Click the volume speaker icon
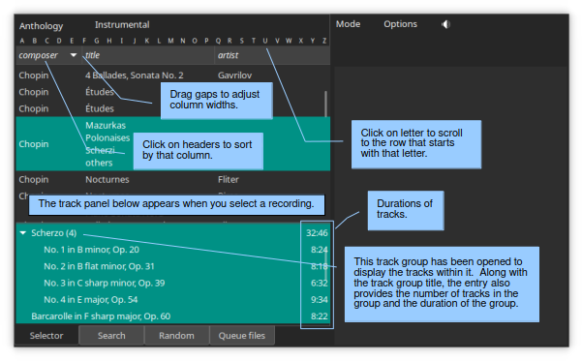This screenshot has height=361, width=582. 445,24
